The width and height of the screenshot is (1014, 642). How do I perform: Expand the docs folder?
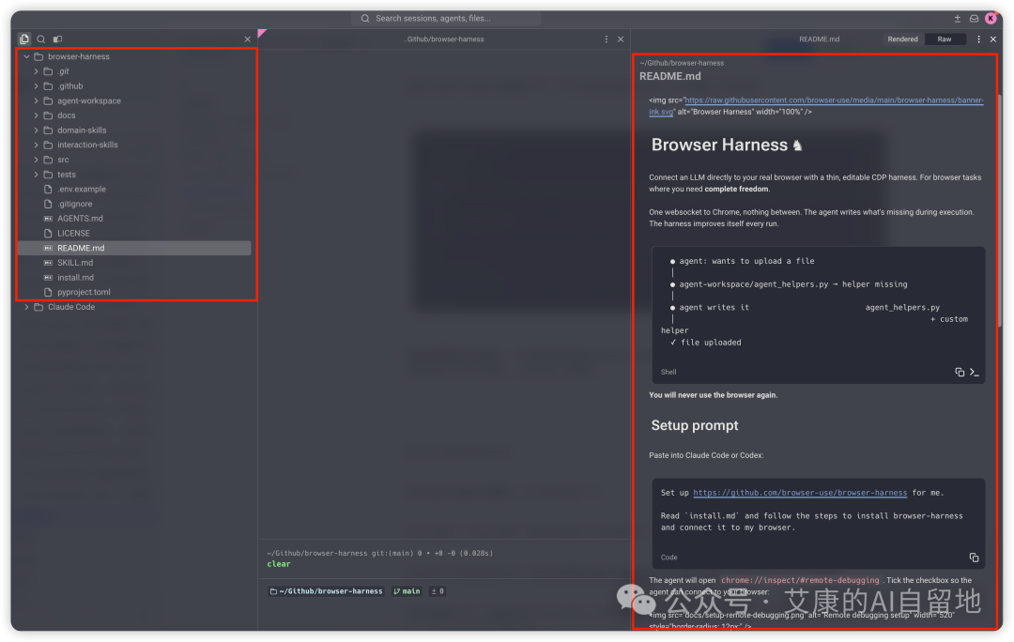(x=37, y=115)
